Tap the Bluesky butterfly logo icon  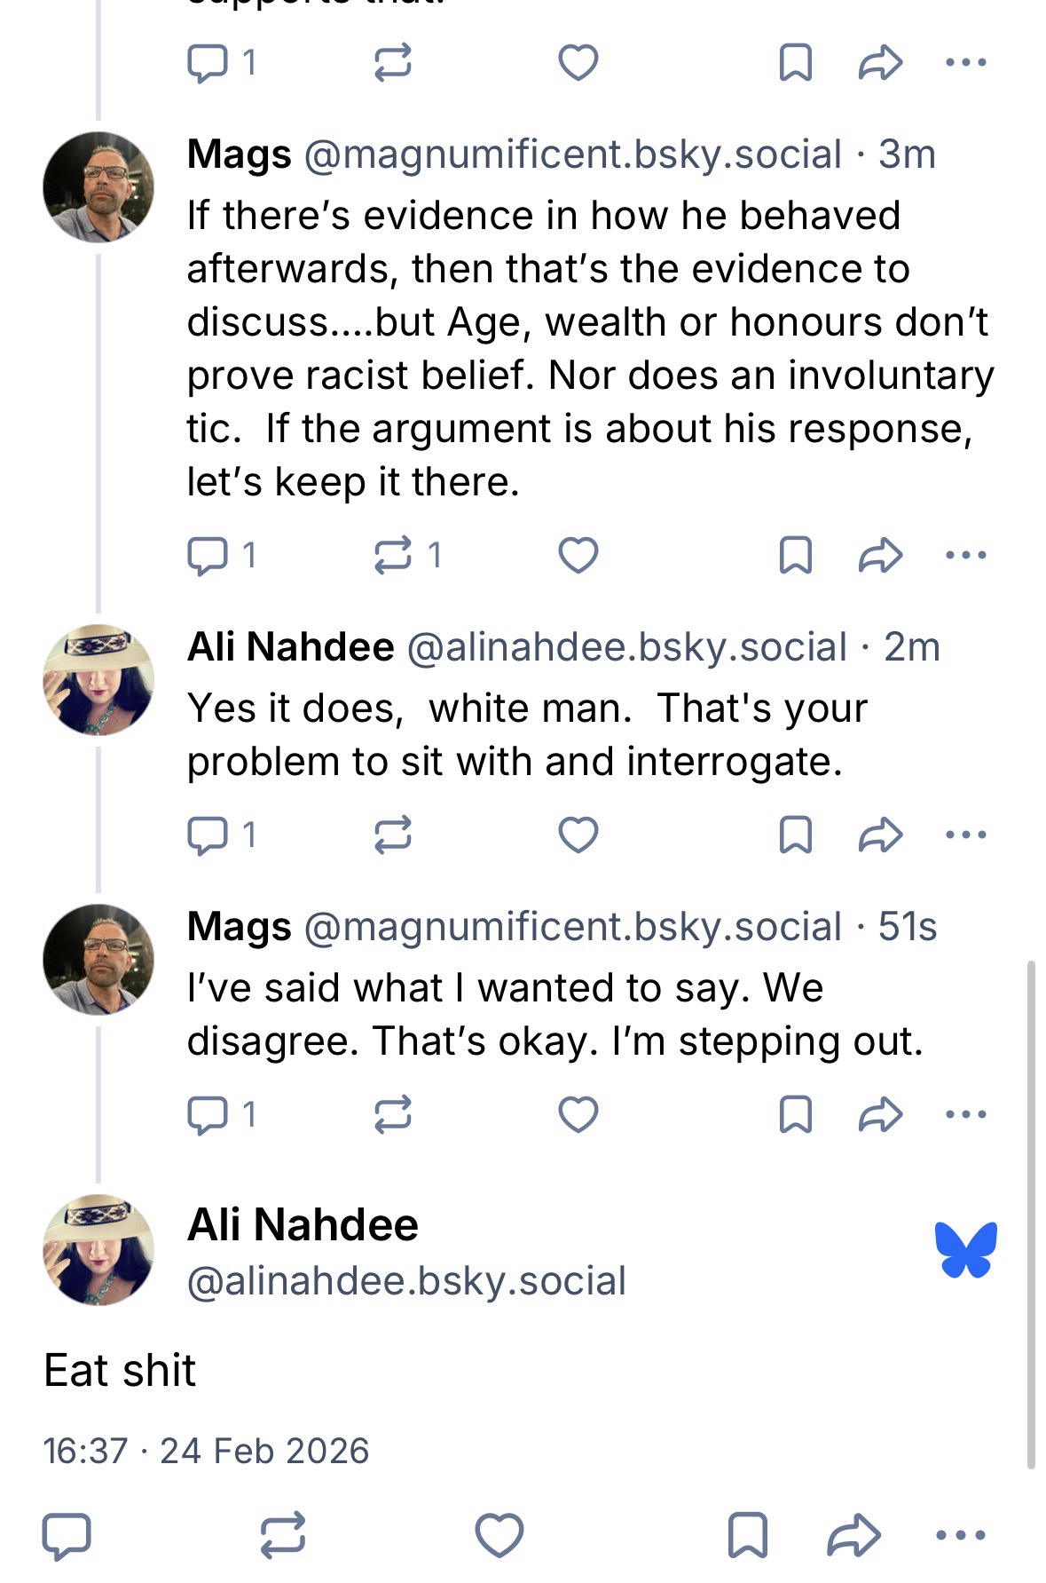tap(965, 1249)
